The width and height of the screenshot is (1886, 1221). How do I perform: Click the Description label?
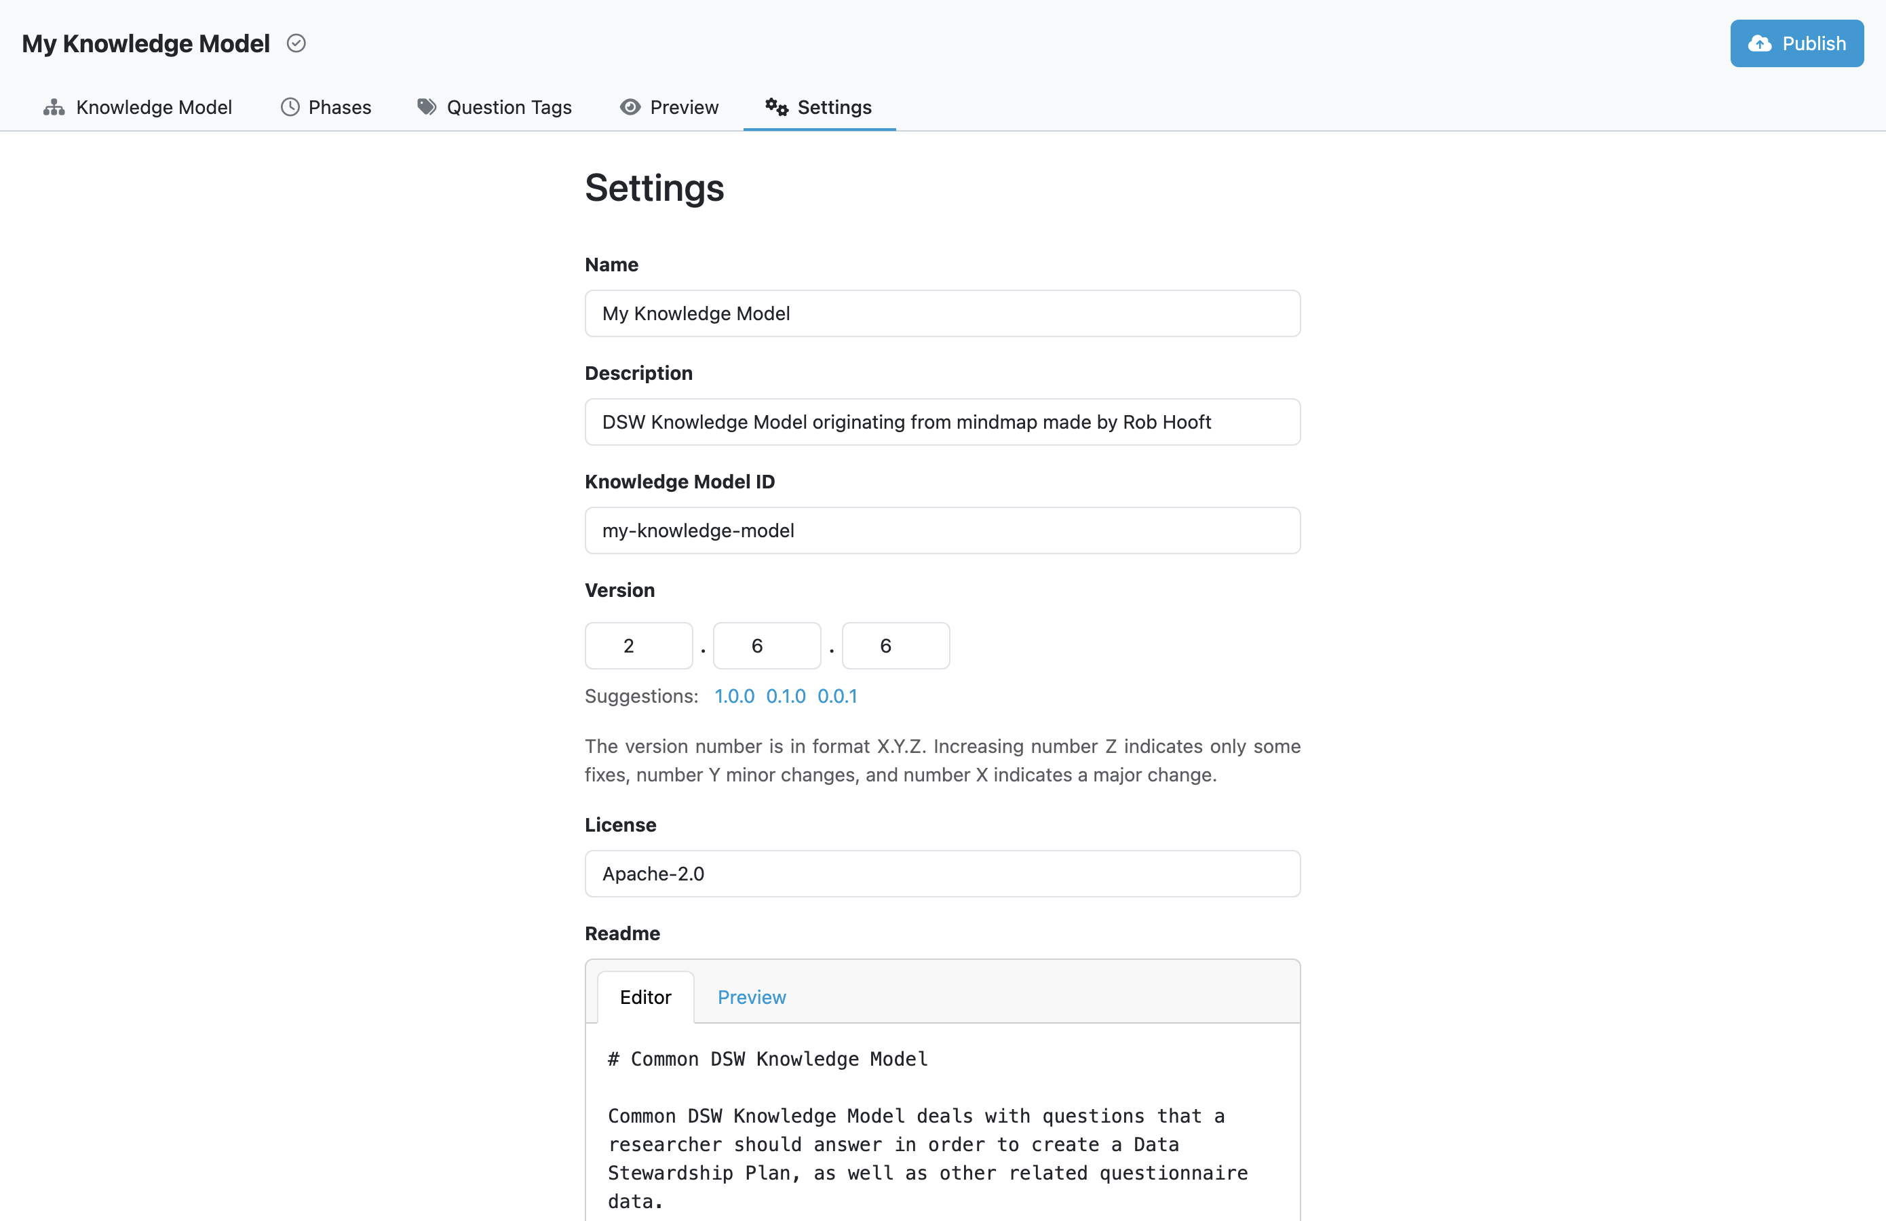pos(638,373)
